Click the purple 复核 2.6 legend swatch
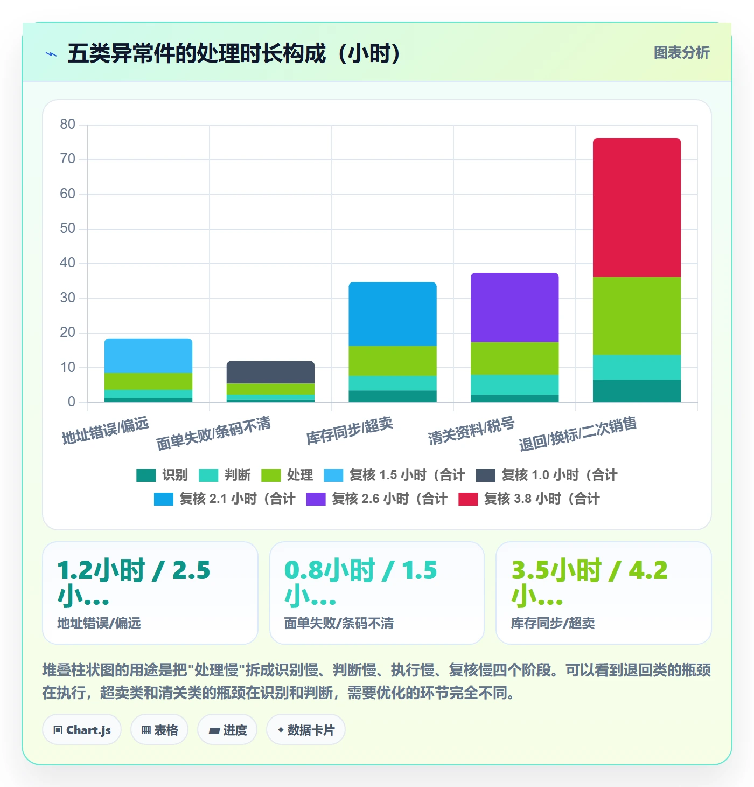The height and width of the screenshot is (787, 754). point(316,499)
